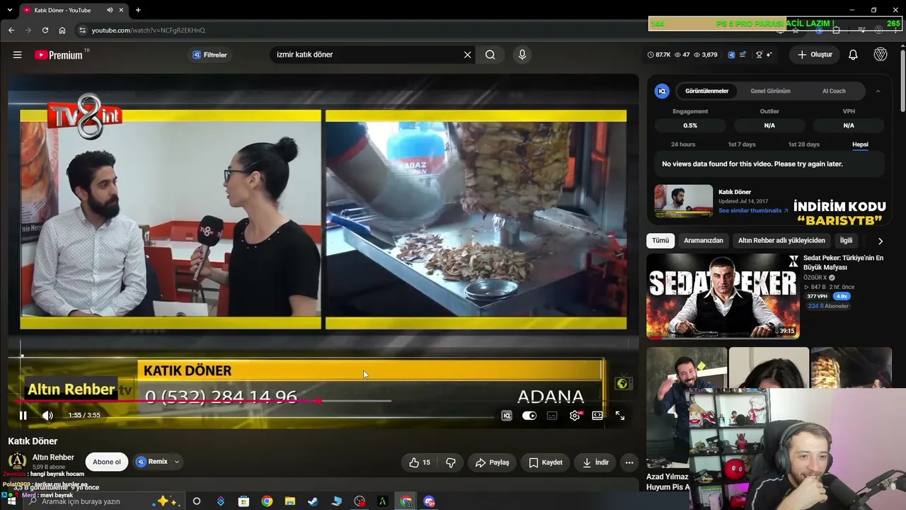Collapse the IQ insights panel
The height and width of the screenshot is (510, 906).
click(x=878, y=91)
